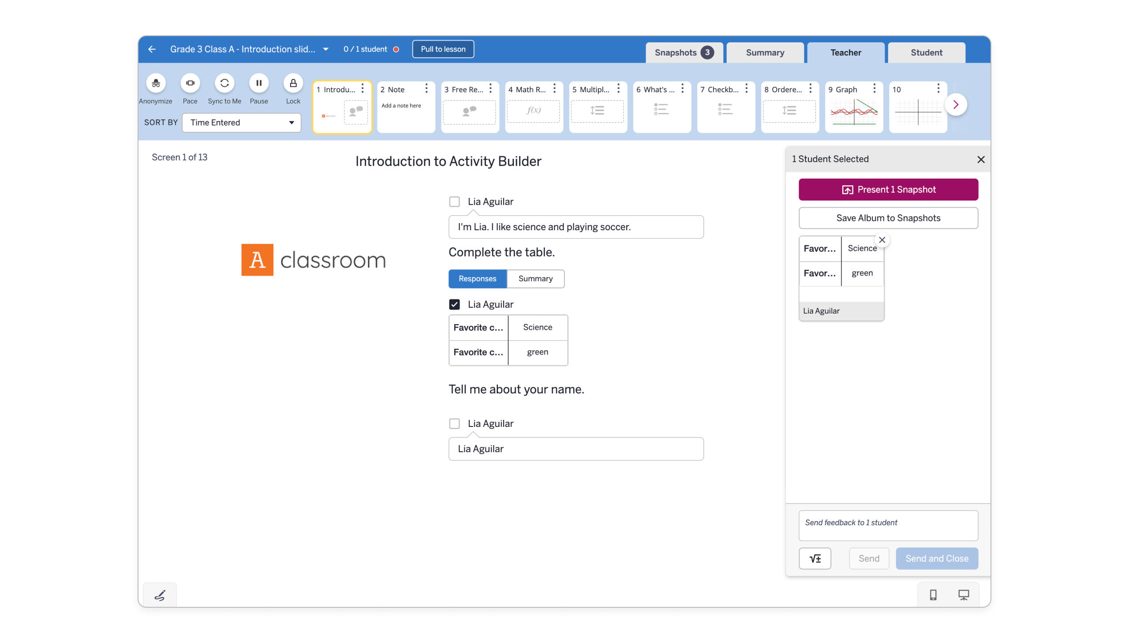
Task: Remove Lia Aguilar snapshot from album
Action: (x=882, y=240)
